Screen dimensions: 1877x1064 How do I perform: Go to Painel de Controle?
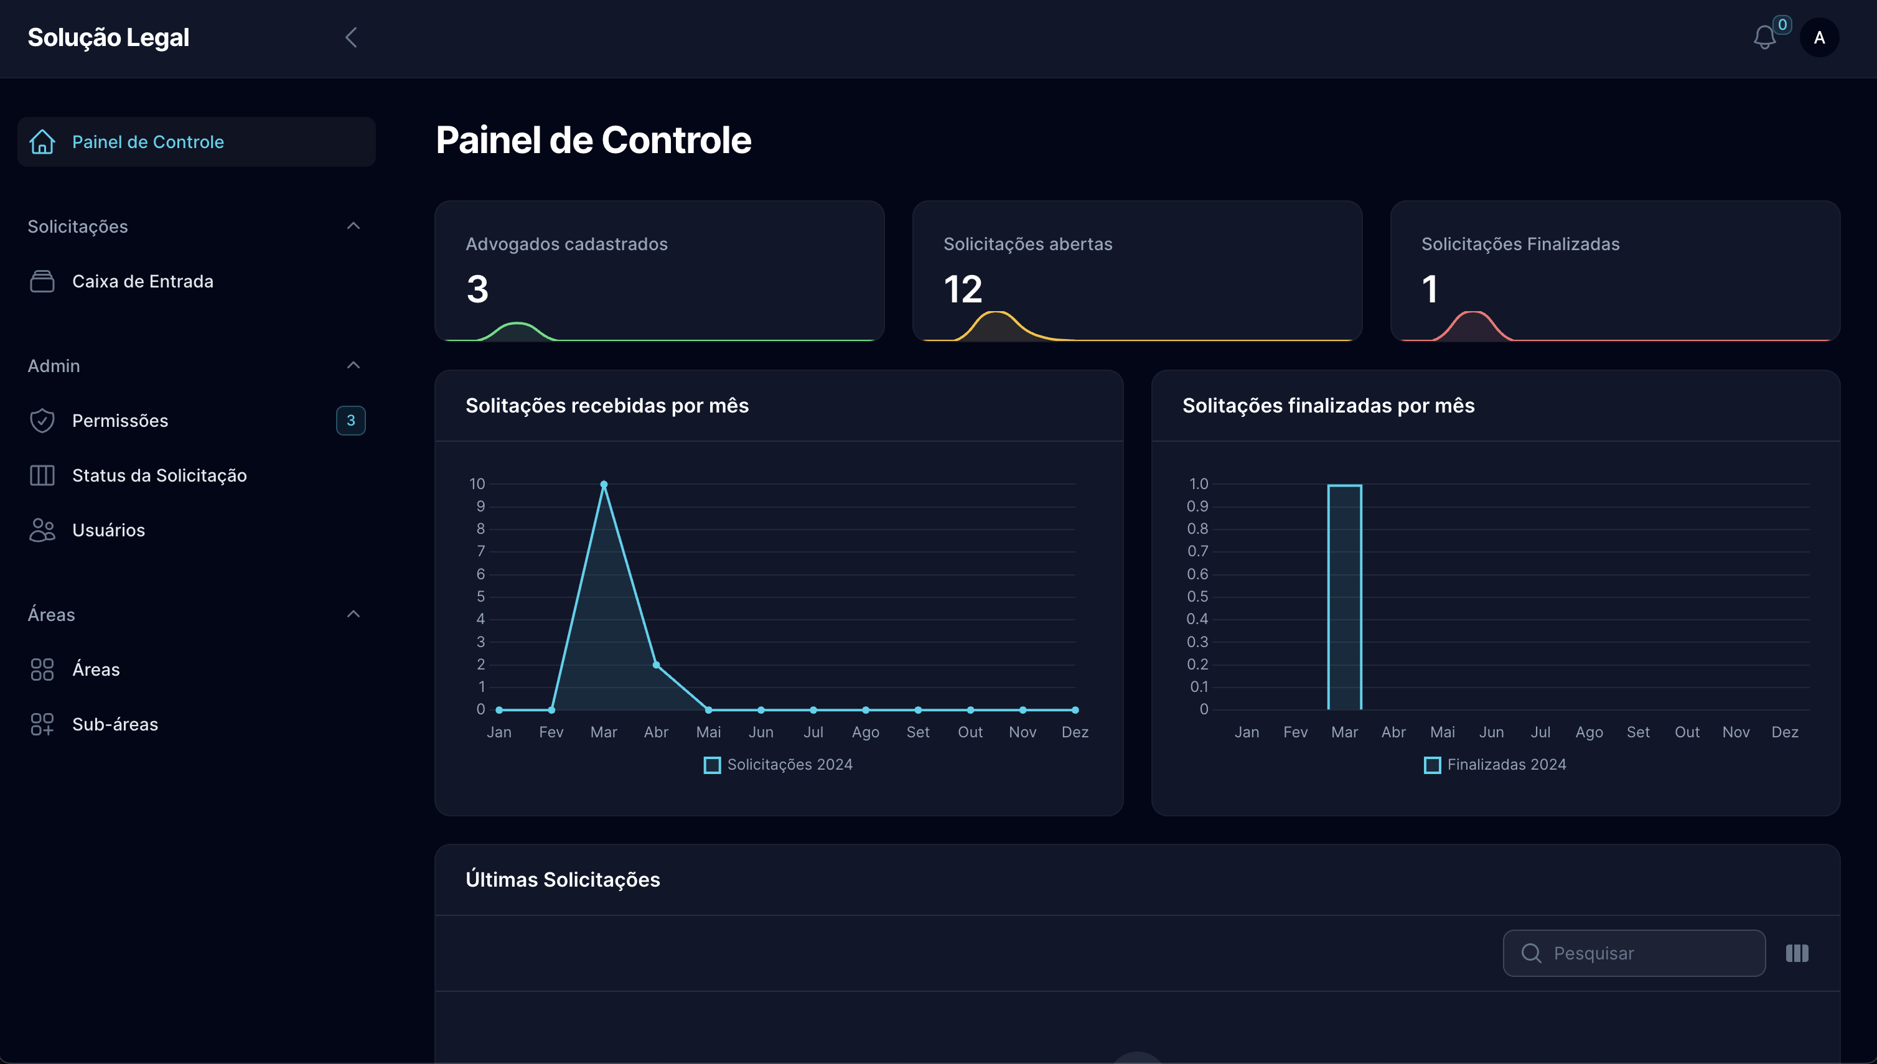point(197,142)
